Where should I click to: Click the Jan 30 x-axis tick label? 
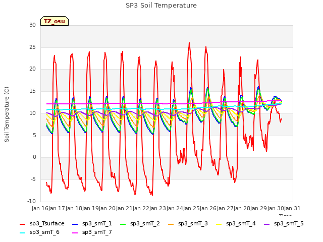[x=276, y=208]
